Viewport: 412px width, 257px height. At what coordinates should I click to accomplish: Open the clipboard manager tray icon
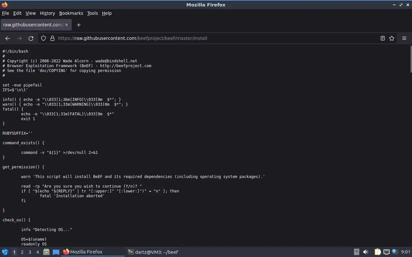[378, 252]
